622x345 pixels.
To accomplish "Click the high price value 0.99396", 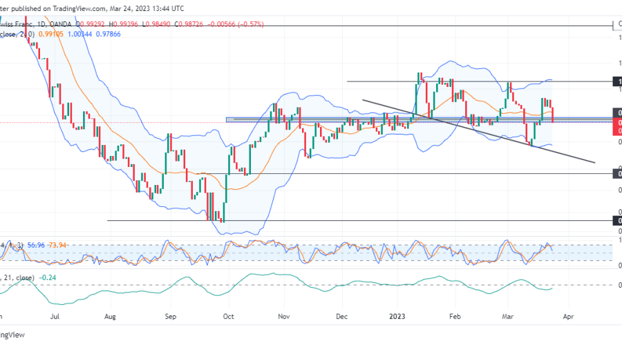I will coord(125,24).
